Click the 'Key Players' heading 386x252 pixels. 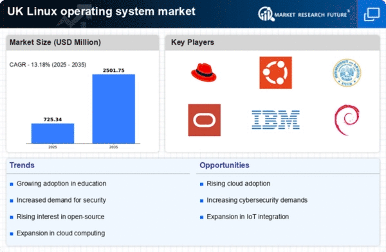pos(192,42)
